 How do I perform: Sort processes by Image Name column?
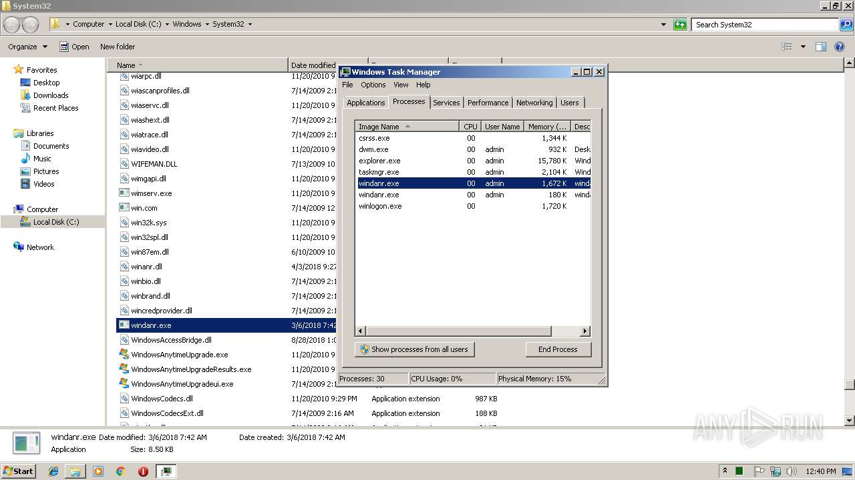point(407,127)
